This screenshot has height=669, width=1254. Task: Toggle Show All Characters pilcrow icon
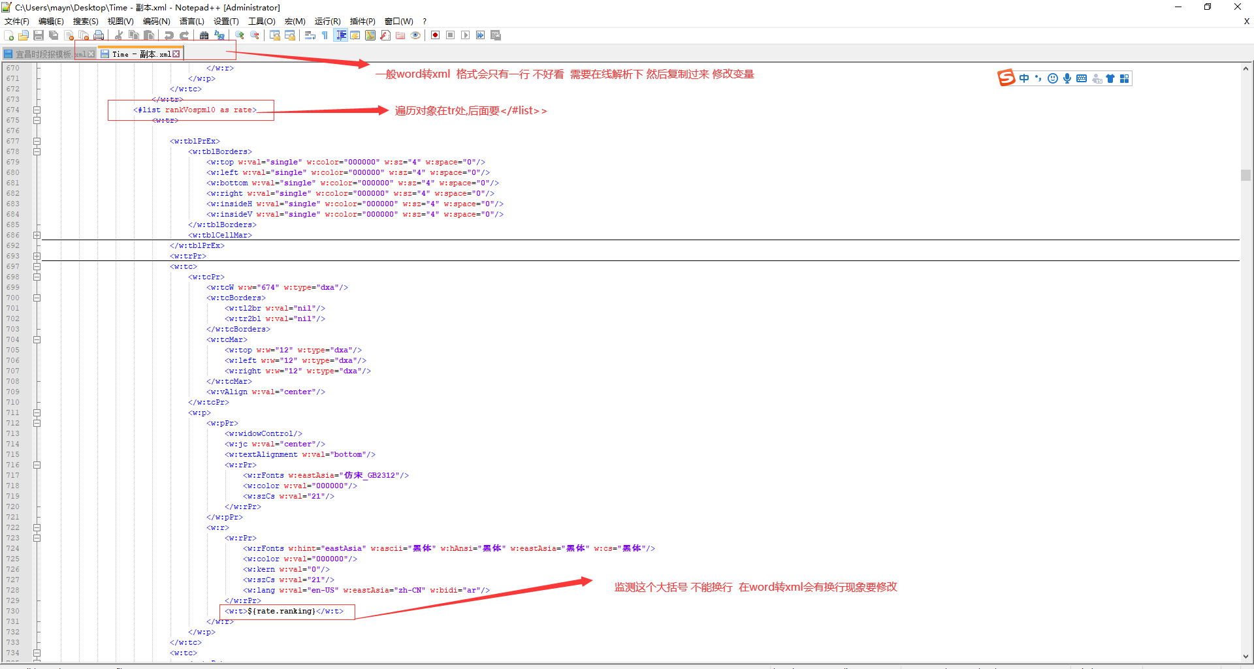(x=325, y=35)
